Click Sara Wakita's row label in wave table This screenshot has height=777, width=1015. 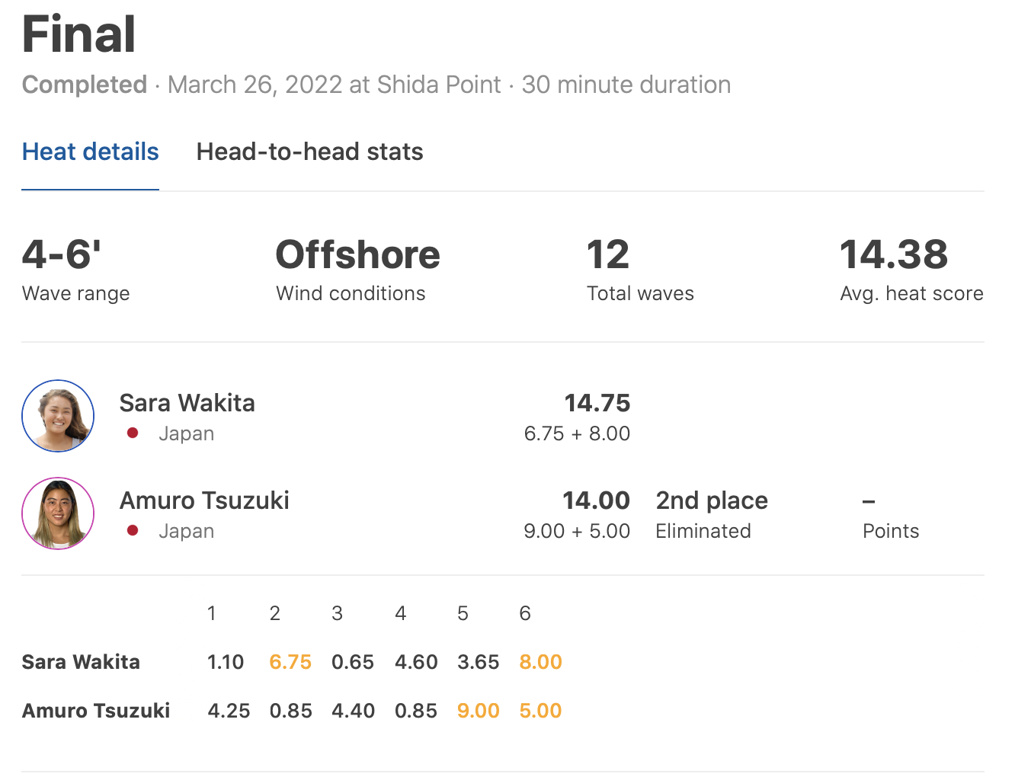[x=81, y=662]
